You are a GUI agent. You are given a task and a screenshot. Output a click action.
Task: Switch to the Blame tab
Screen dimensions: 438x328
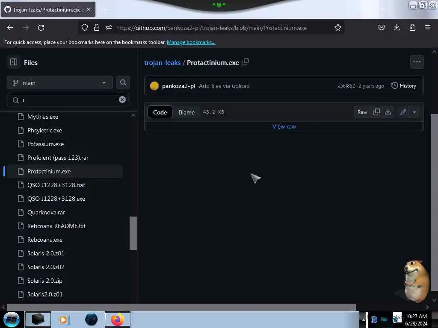pyautogui.click(x=186, y=112)
